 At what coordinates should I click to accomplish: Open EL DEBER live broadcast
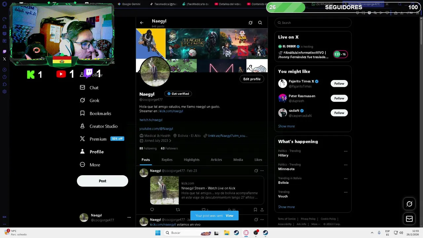point(313,52)
